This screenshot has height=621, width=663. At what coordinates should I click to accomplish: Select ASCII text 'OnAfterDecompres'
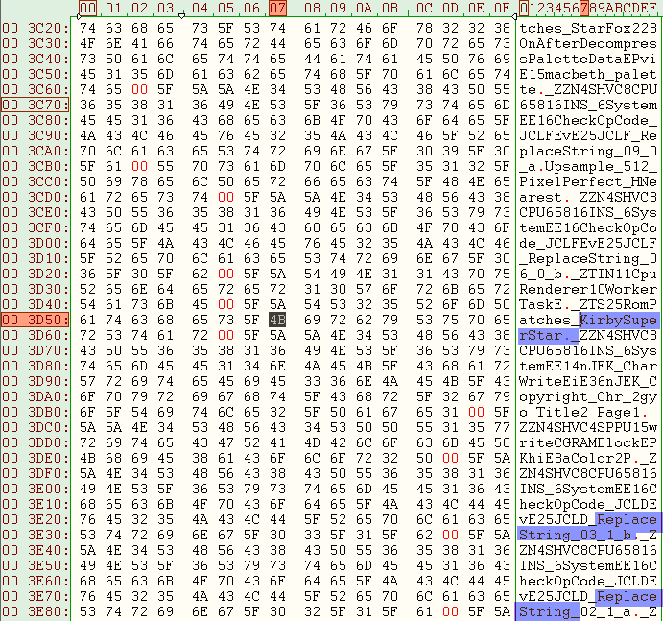pos(588,43)
